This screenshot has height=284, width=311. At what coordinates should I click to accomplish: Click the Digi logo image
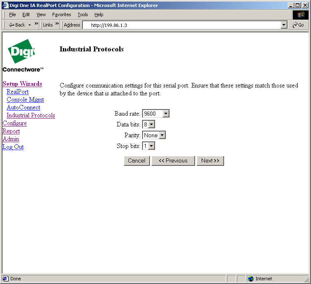[x=21, y=51]
